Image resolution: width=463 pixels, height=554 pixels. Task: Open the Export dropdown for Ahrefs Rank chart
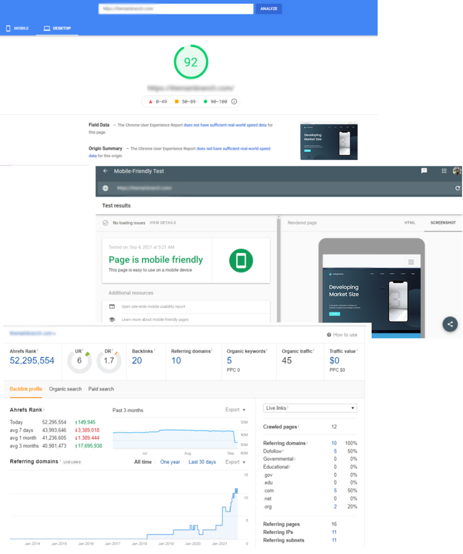[235, 410]
